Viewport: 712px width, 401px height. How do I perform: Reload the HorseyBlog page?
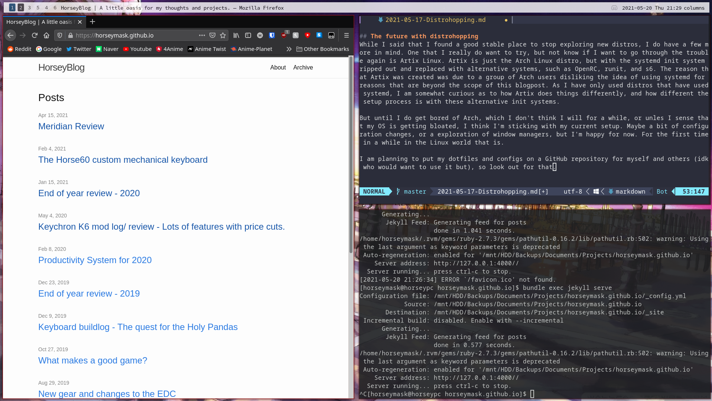[x=35, y=35]
